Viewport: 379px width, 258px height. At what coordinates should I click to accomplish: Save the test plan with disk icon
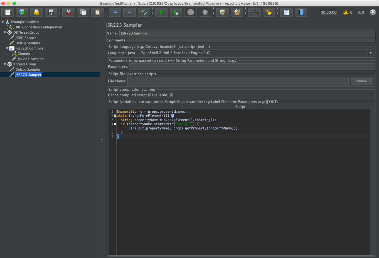point(51,12)
